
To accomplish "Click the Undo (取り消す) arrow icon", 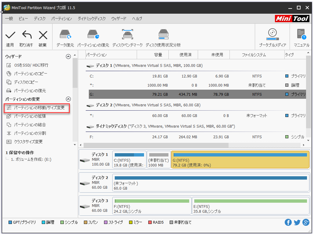I will [27, 35].
